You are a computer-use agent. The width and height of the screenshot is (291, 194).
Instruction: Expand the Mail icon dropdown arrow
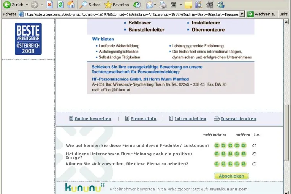[x=155, y=5]
